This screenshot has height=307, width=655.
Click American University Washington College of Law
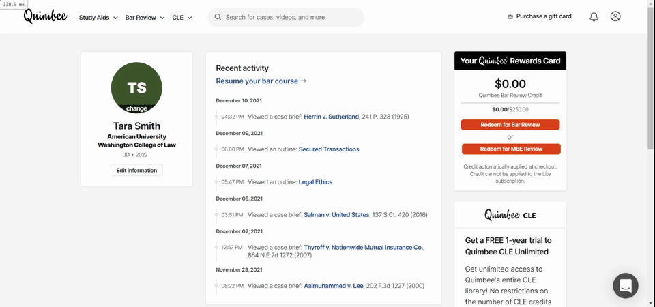[136, 141]
